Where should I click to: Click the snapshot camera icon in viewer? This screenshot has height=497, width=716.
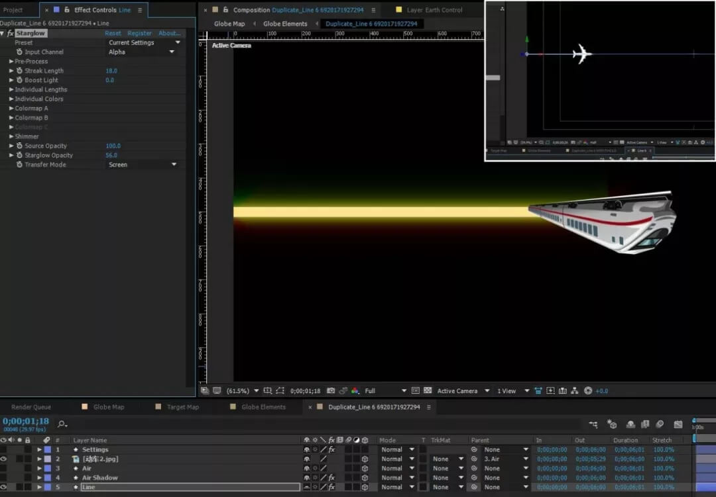pos(331,391)
